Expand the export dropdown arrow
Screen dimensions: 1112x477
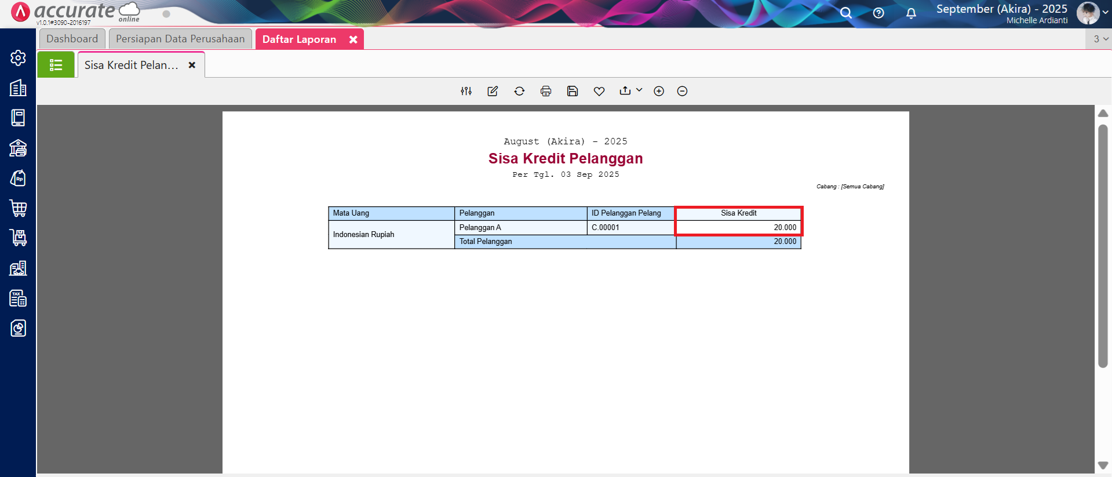coord(639,90)
